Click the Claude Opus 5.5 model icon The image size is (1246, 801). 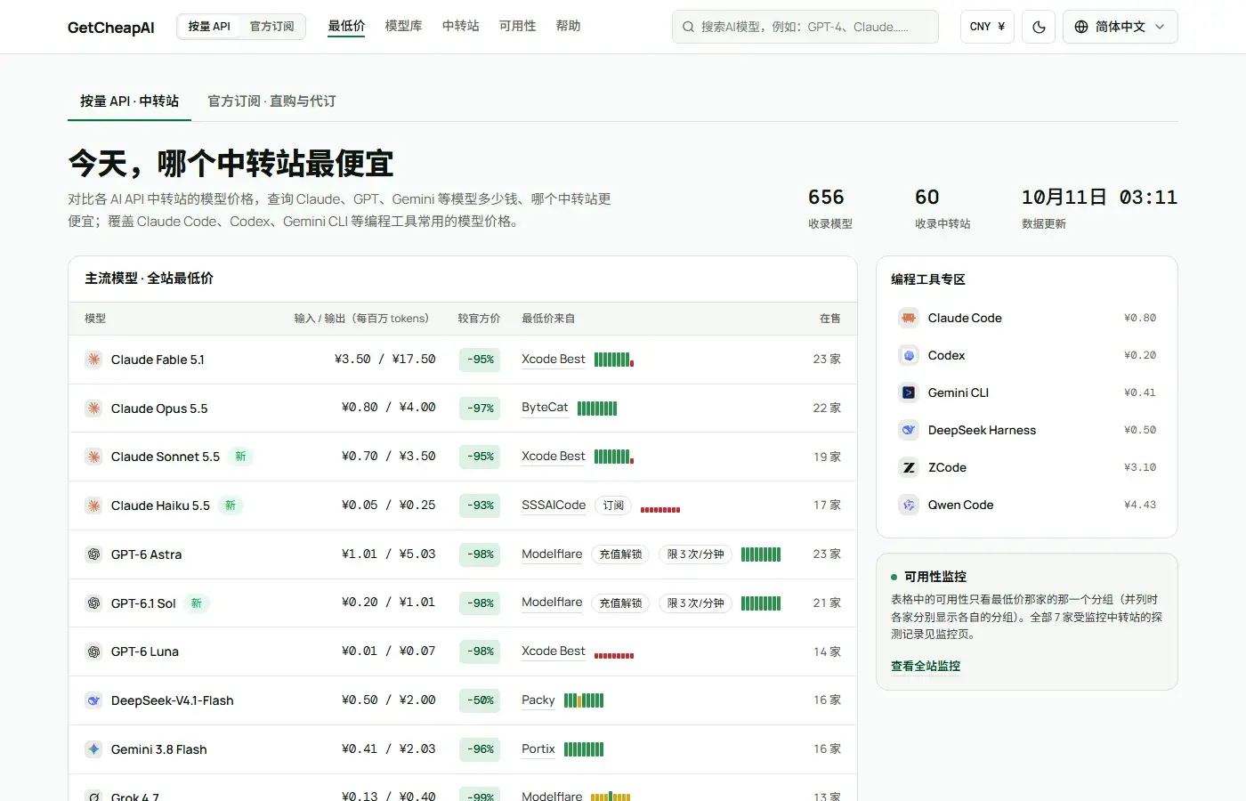click(x=93, y=409)
